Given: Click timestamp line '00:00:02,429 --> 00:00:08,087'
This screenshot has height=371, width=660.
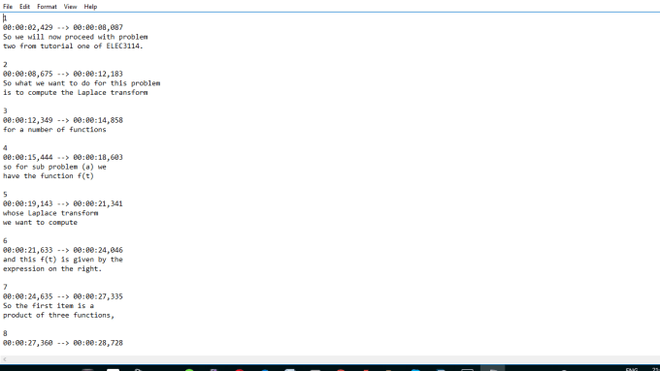Looking at the screenshot, I should point(63,27).
